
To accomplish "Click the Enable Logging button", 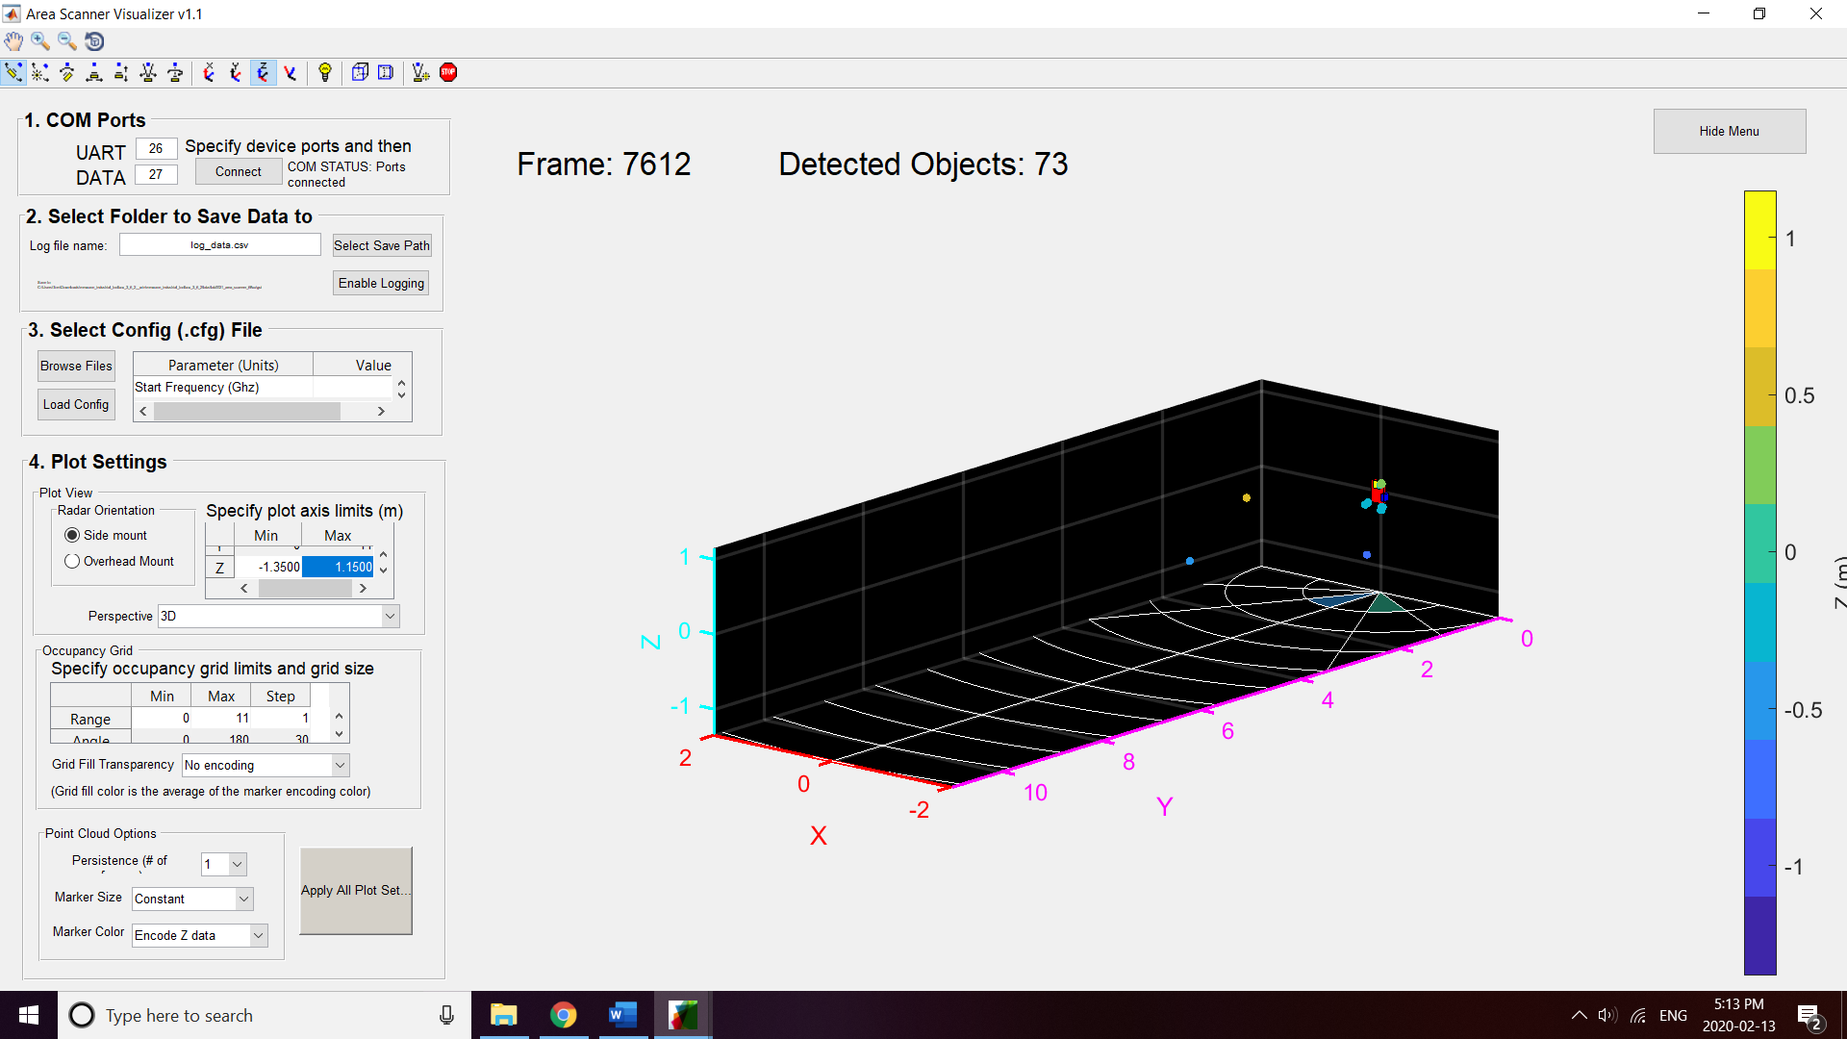I will 381,283.
